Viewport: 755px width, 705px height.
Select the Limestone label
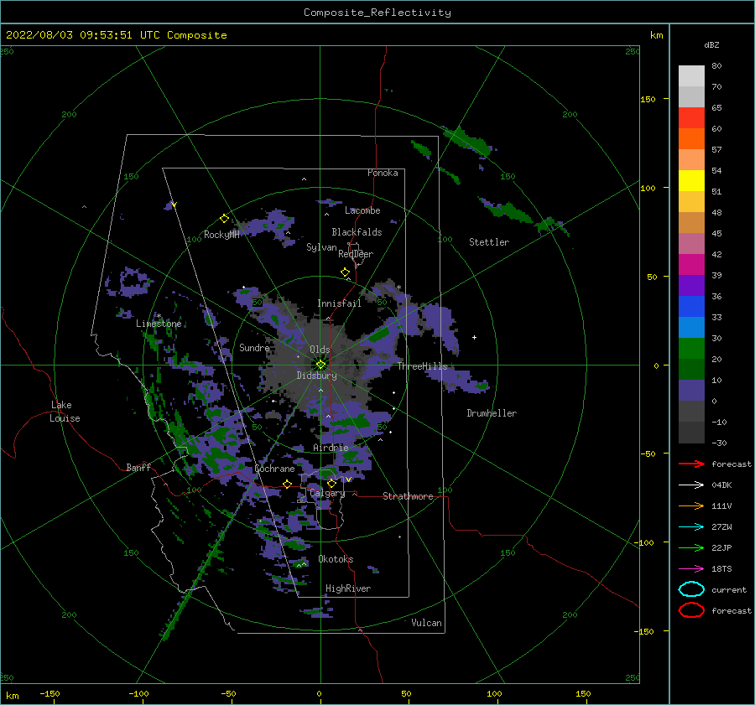[159, 324]
